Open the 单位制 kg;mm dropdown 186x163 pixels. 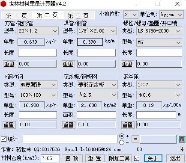[x=171, y=15]
